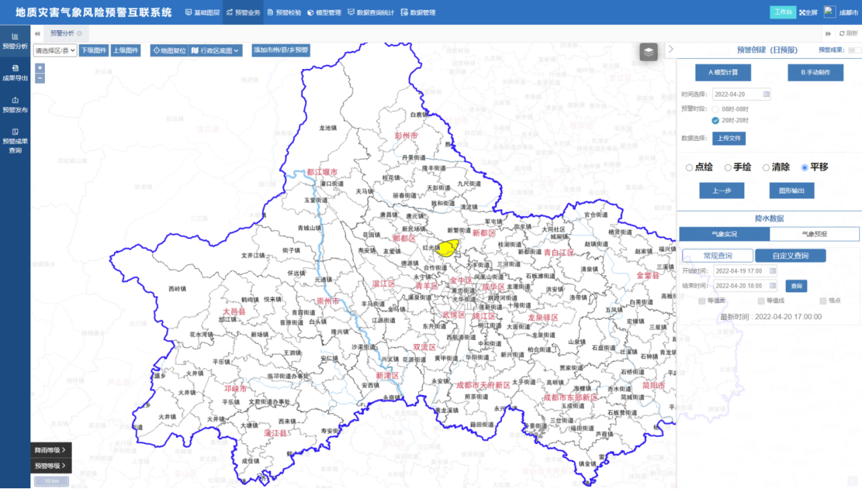Open 行政区底图 dropdown
The height and width of the screenshot is (489, 862).
(x=216, y=50)
